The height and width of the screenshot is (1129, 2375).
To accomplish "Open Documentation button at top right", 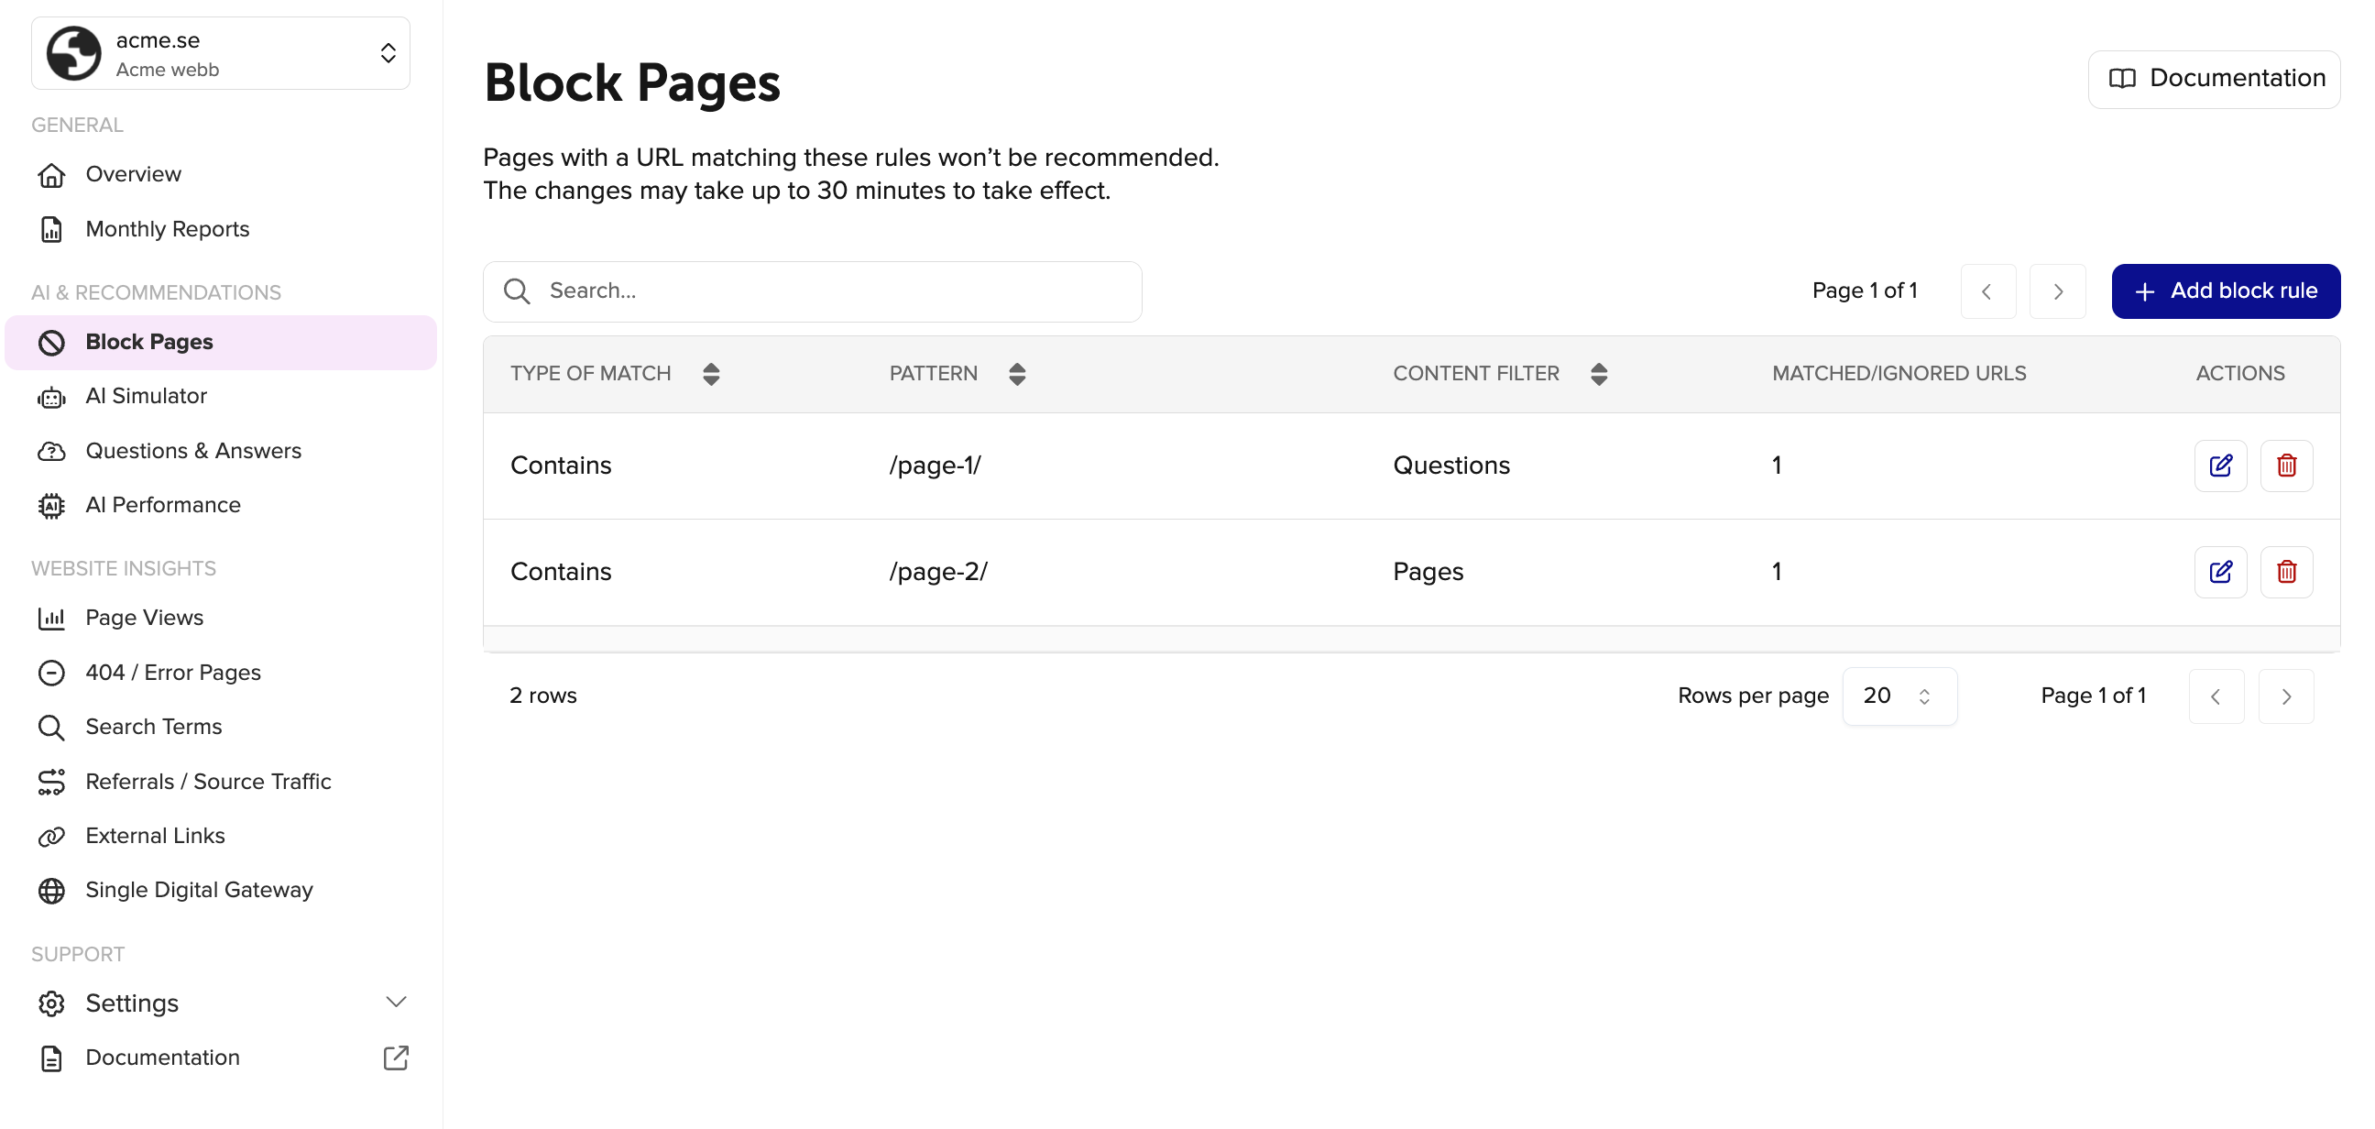I will pos(2213,79).
